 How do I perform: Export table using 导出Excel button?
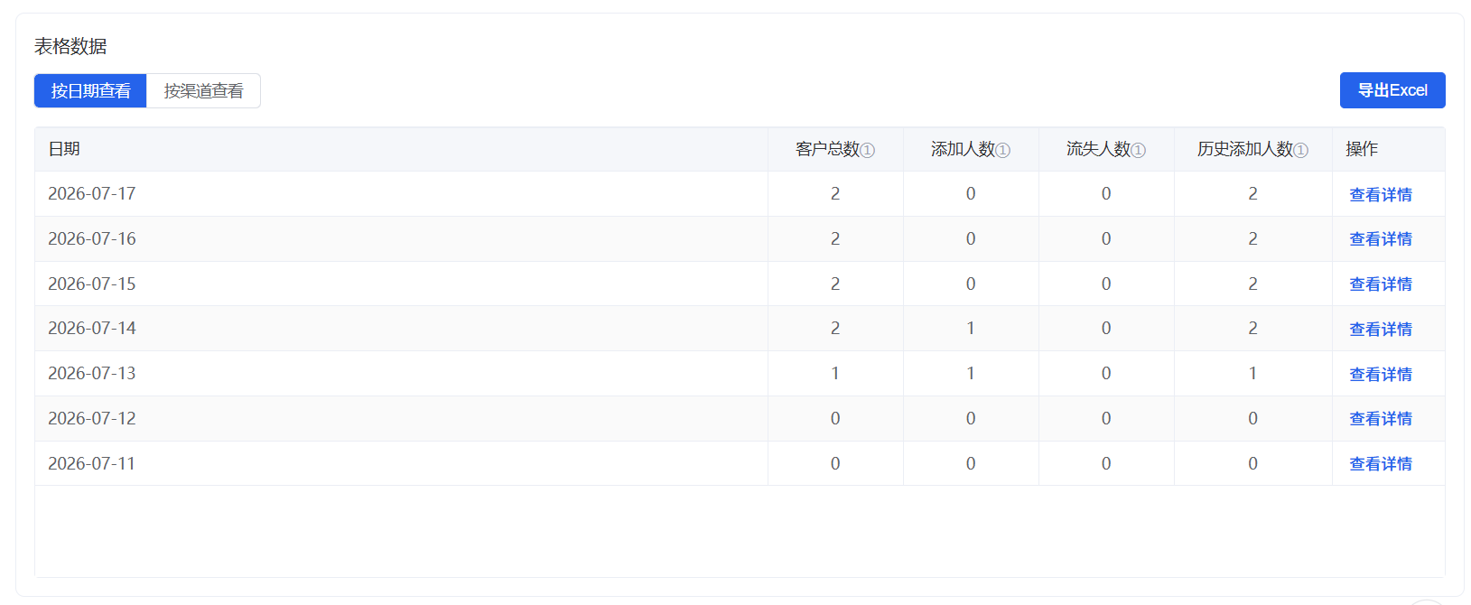(x=1392, y=90)
